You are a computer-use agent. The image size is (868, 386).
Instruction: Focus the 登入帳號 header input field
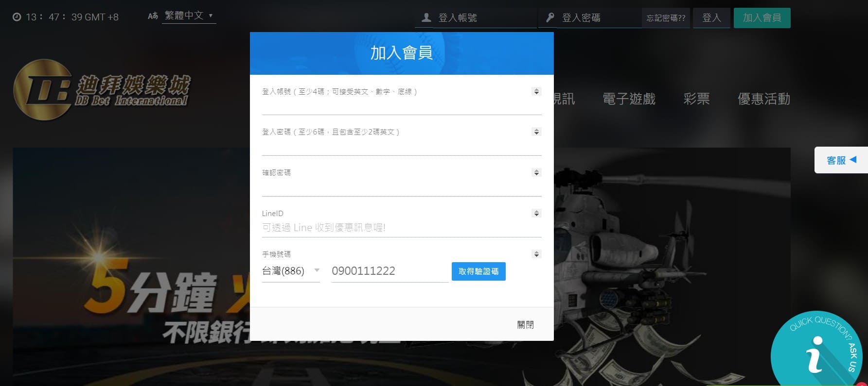486,18
